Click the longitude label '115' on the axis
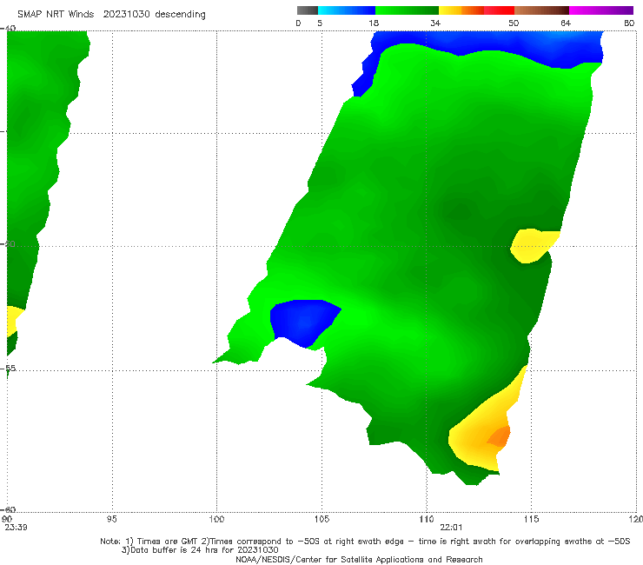The height and width of the screenshot is (565, 643). click(x=532, y=520)
